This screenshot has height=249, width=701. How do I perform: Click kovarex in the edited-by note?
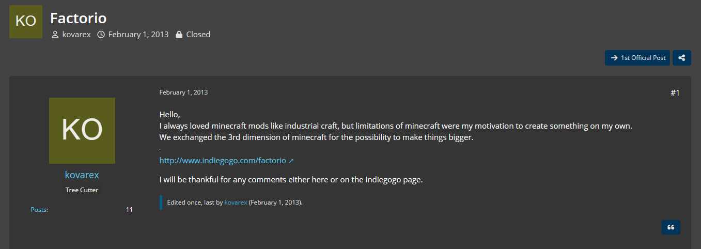(236, 203)
